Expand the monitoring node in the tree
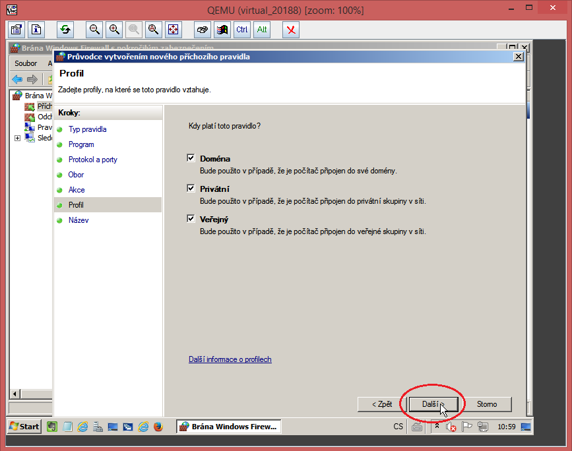 pos(17,138)
